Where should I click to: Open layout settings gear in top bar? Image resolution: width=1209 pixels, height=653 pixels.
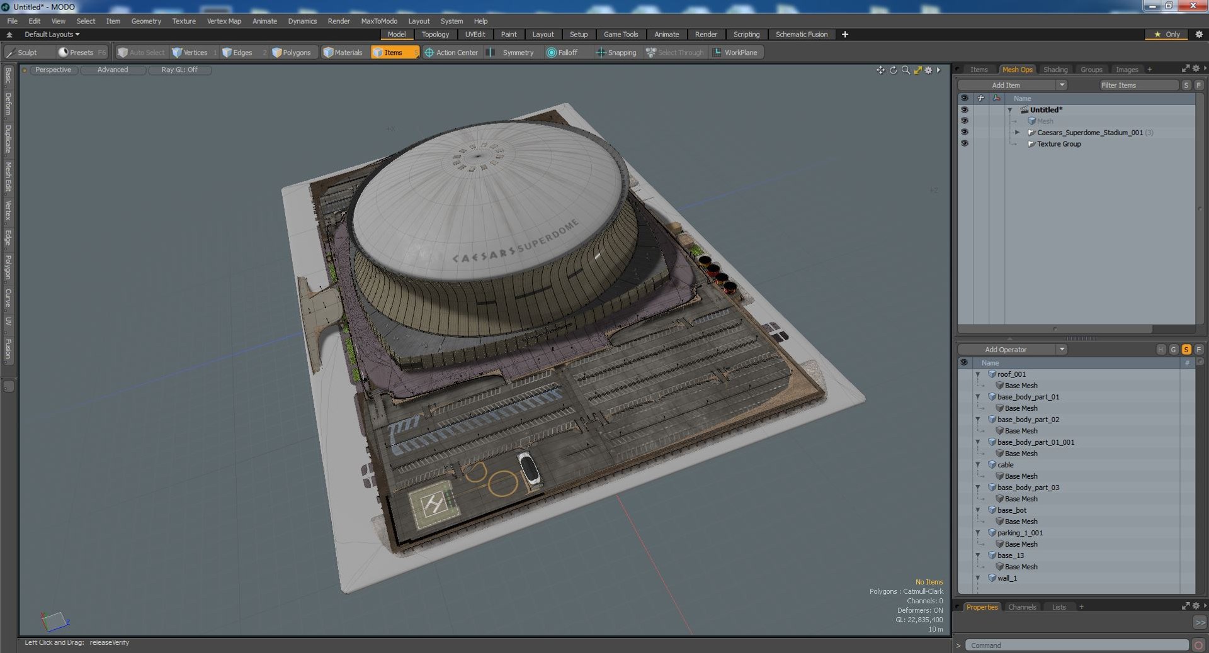click(x=1199, y=35)
